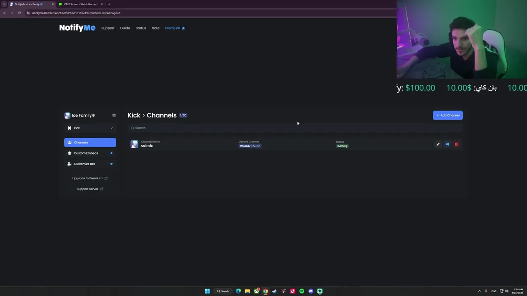Click the microphone tray icon
The image size is (527, 296).
tap(486, 291)
